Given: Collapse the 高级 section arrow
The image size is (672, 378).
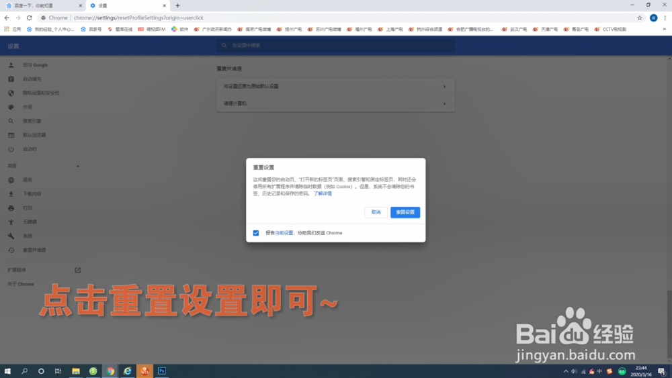Looking at the screenshot, I should tap(77, 166).
